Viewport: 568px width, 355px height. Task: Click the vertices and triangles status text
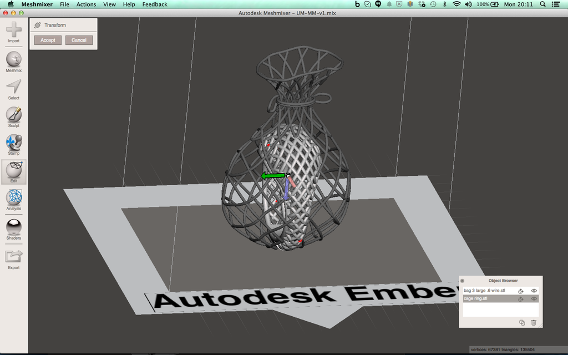click(503, 349)
